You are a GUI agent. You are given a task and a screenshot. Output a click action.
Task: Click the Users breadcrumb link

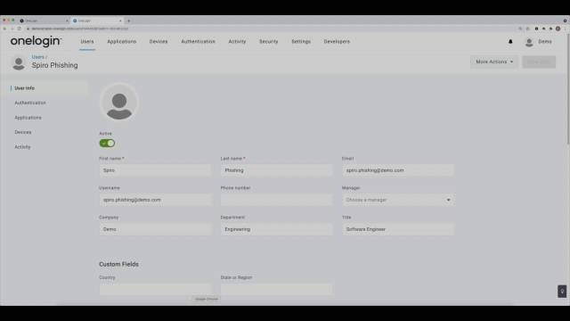tap(37, 57)
